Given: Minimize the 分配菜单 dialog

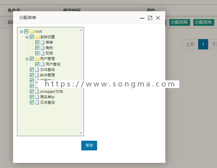Looking at the screenshot, I should pyautogui.click(x=142, y=18).
